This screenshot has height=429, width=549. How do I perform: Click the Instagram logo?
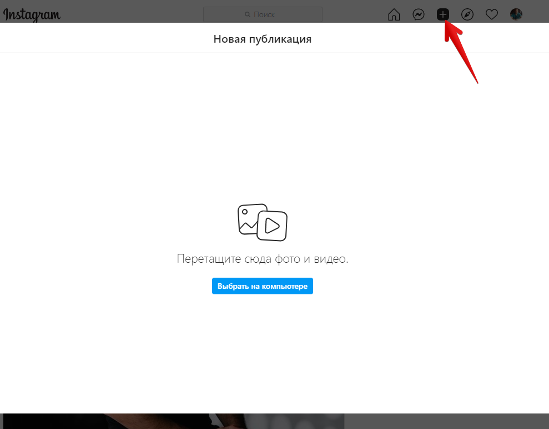pyautogui.click(x=32, y=14)
